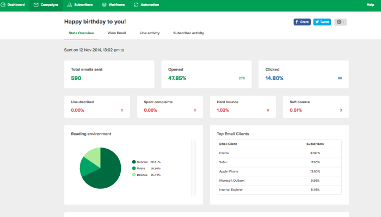Click the opened percentage 47.85%
The image size is (381, 217).
pos(177,78)
